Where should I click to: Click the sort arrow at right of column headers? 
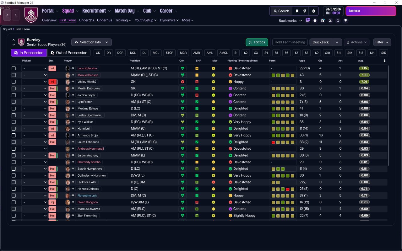(x=385, y=61)
